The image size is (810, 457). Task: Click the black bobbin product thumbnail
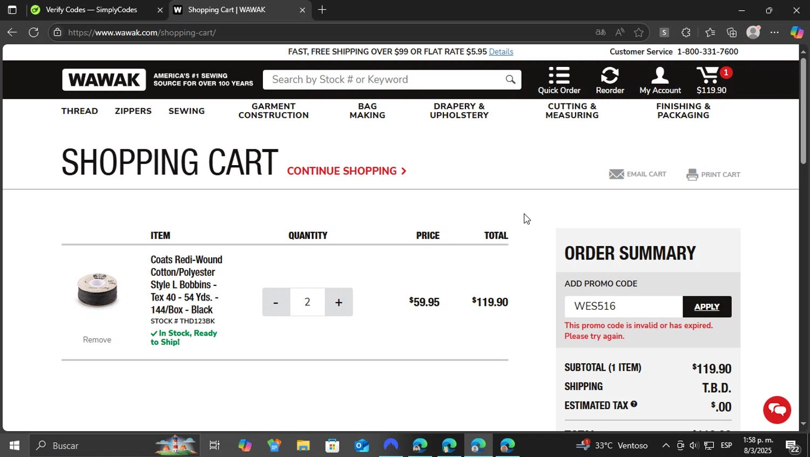click(97, 290)
